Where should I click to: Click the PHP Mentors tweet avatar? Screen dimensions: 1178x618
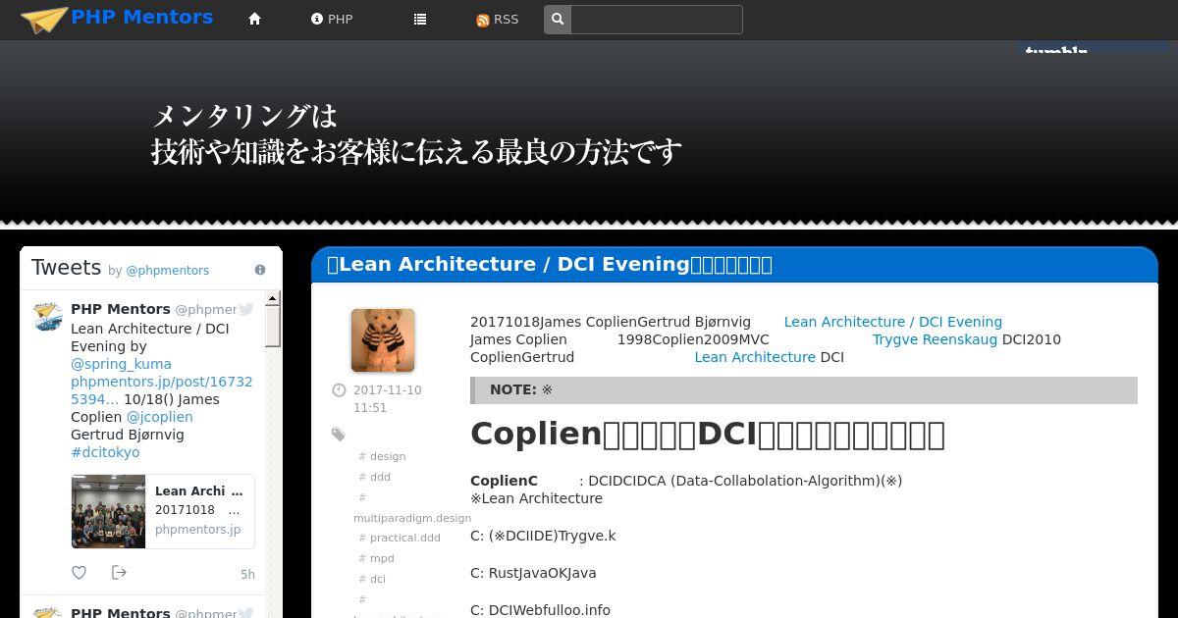tap(47, 316)
